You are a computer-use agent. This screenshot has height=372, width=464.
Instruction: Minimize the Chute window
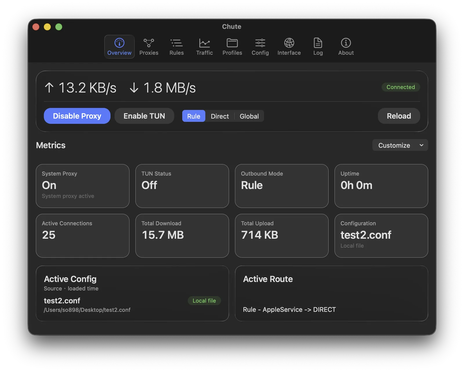[x=47, y=27]
